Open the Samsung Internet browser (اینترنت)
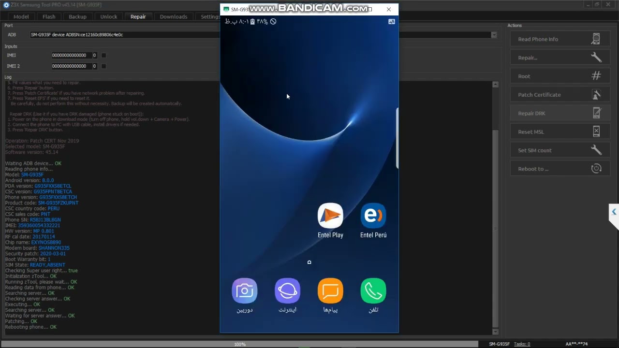 coord(287,291)
